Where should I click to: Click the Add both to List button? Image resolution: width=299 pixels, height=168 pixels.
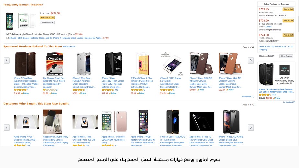pos(47,23)
